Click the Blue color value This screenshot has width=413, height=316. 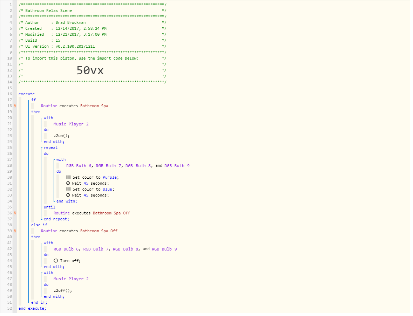(107, 189)
